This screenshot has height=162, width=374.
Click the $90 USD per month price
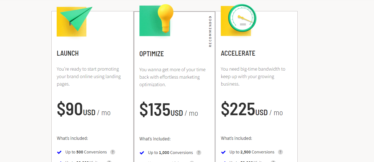click(x=84, y=109)
